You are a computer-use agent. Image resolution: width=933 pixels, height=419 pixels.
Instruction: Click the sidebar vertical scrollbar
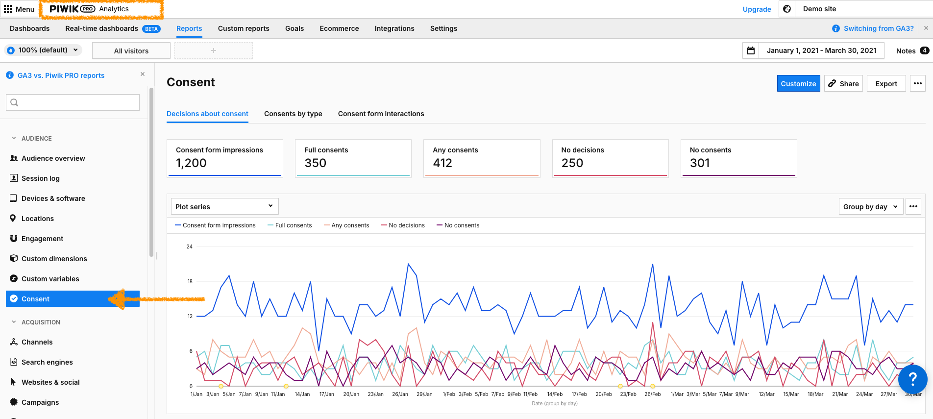(151, 172)
